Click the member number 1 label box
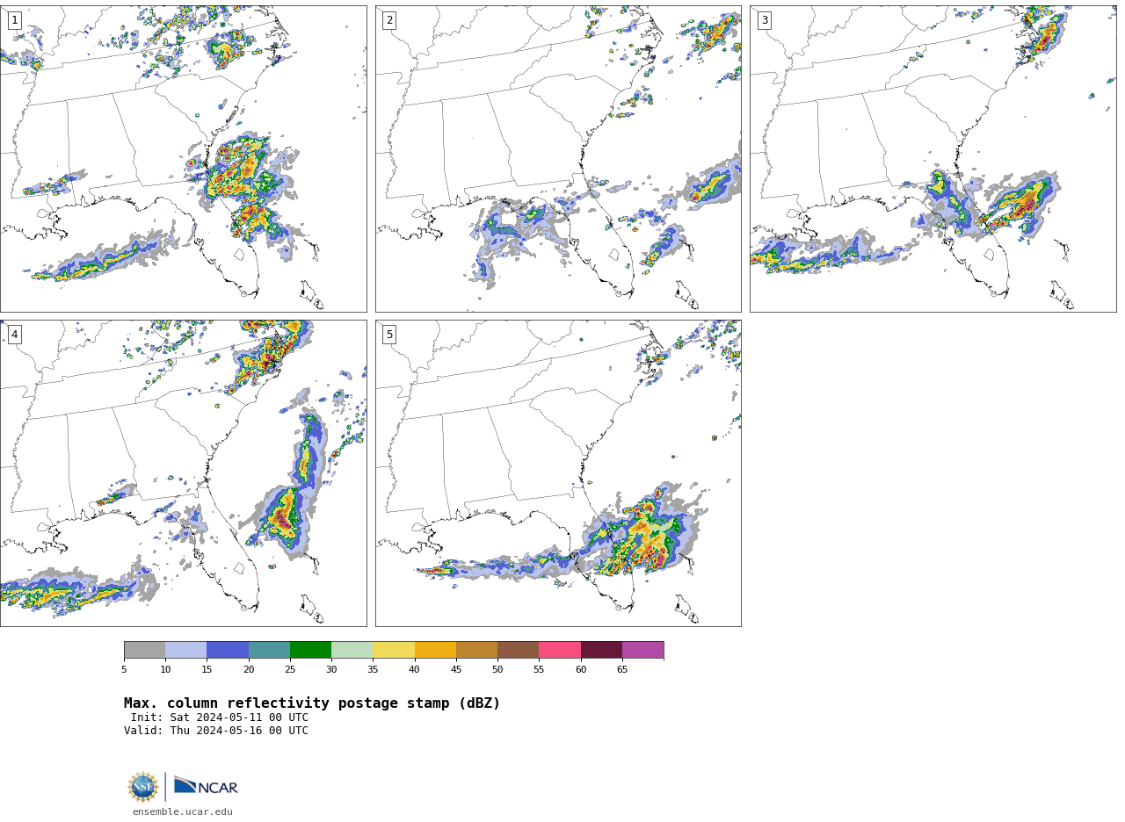This screenshot has height=822, width=1125. (14, 20)
